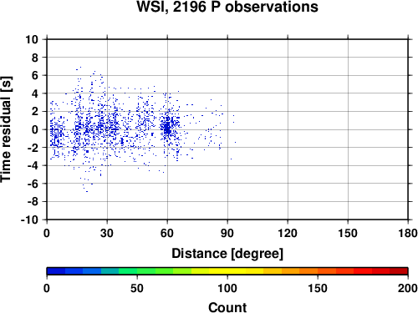Viewport: 418px width, 313px height.
Task: Click the dense data cluster at 60 degrees
Action: click(167, 129)
